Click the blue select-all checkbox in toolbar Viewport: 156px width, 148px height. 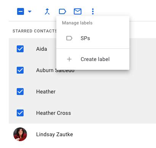coord(21,11)
